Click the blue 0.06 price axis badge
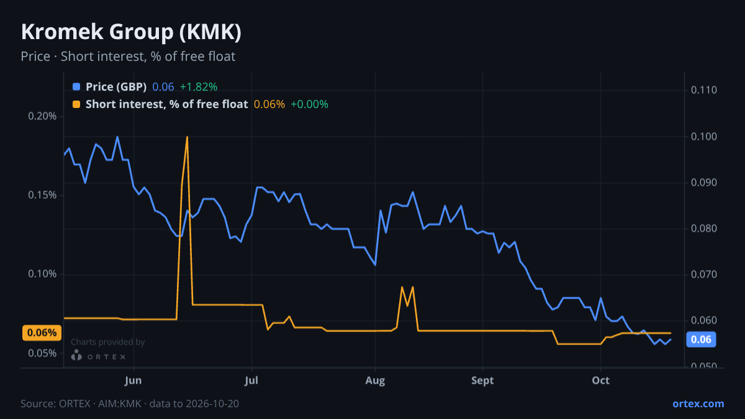 [x=701, y=339]
